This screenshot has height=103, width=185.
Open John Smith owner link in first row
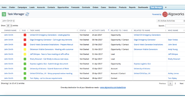tap(9, 35)
